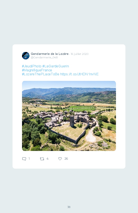Open the aerial village photo
Viewport: 138px width, 213px height.
click(69, 116)
